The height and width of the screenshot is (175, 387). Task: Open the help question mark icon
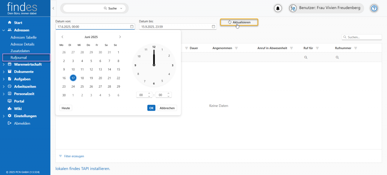tap(374, 8)
